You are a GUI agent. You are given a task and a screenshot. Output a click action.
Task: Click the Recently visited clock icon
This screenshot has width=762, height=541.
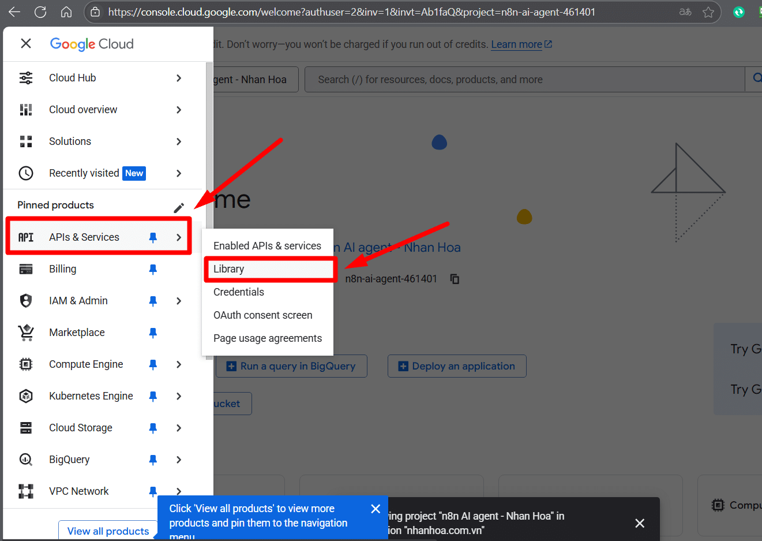click(26, 173)
